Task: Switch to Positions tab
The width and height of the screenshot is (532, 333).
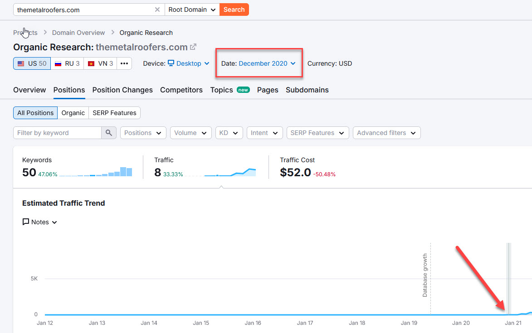Action: [x=69, y=90]
